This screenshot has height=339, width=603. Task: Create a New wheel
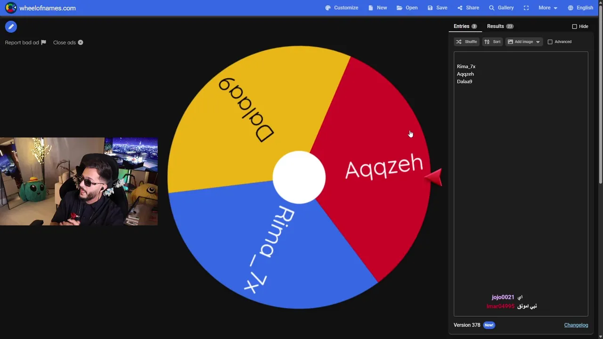click(377, 8)
